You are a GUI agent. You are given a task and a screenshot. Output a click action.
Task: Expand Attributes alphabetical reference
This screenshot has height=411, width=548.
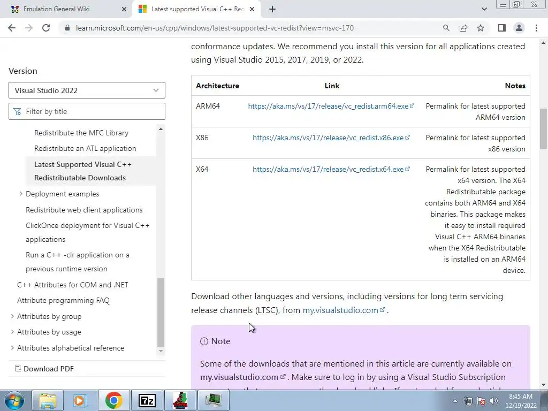pyautogui.click(x=12, y=348)
